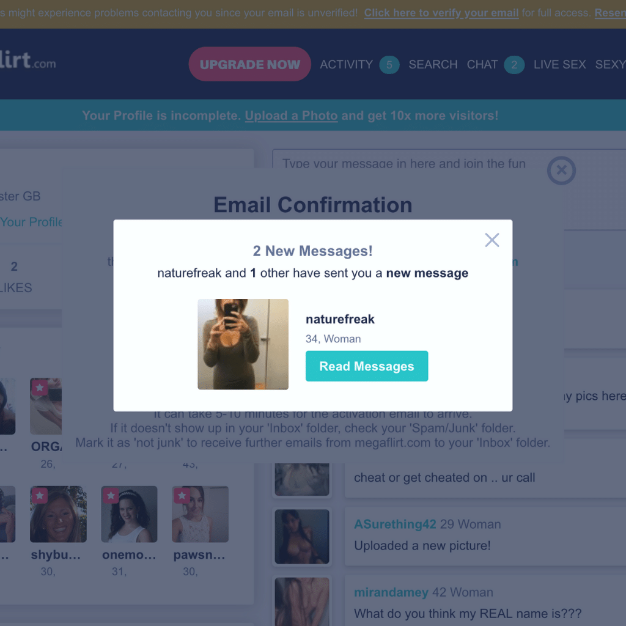Open the Activity menu item
The width and height of the screenshot is (626, 626).
pos(346,64)
